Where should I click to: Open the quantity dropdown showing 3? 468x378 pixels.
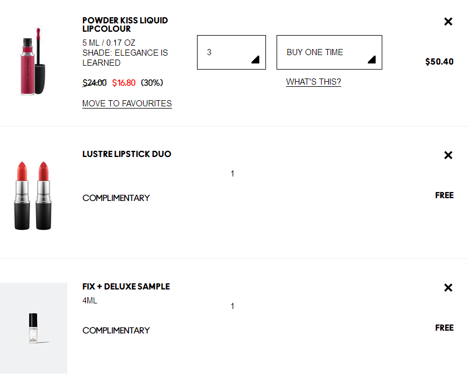tap(231, 52)
